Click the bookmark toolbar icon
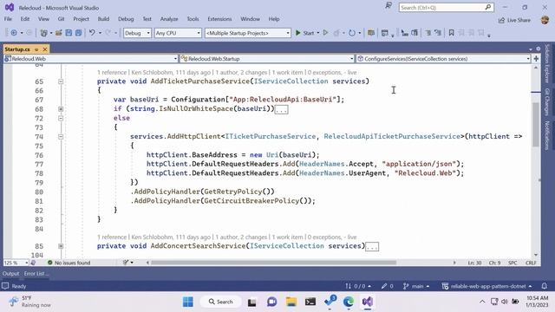555x312 pixels. (451, 33)
